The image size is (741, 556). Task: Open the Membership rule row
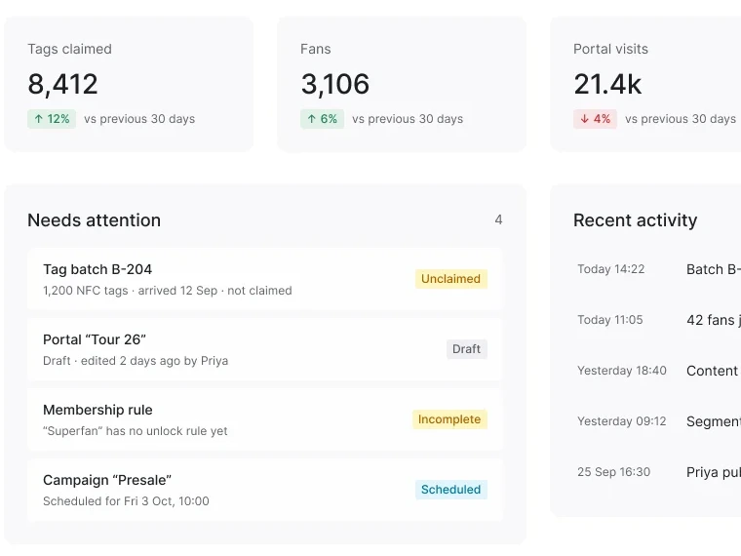click(265, 419)
